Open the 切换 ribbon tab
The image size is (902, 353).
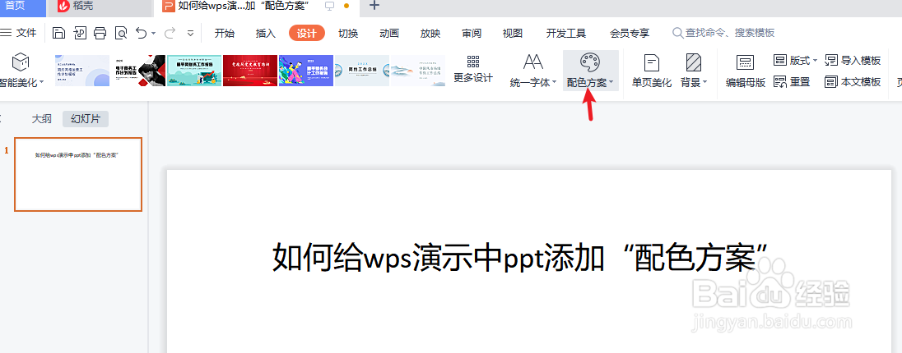click(348, 34)
